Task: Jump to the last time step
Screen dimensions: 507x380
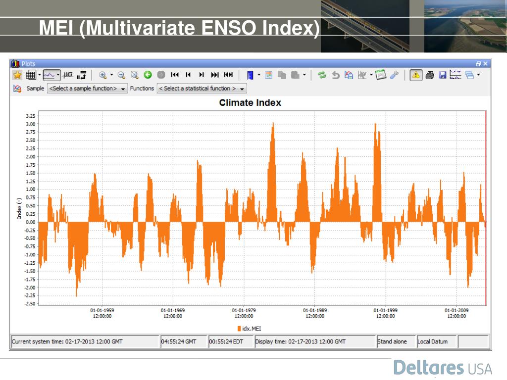Action: click(215, 75)
